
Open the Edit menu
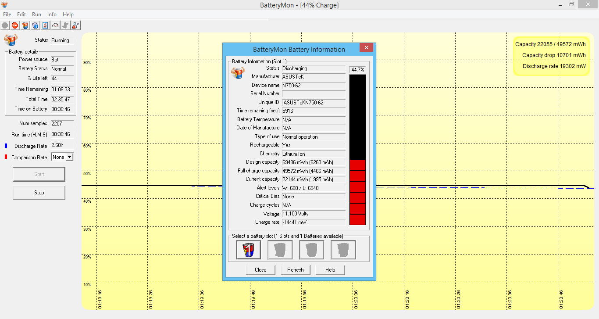pyautogui.click(x=21, y=14)
